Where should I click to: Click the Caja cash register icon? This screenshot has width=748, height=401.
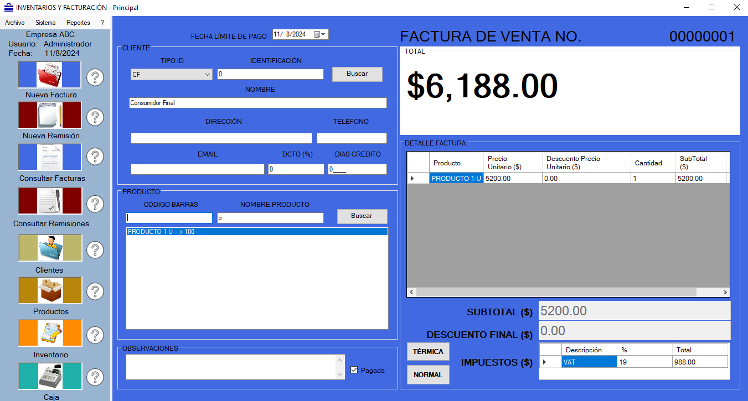[50, 376]
